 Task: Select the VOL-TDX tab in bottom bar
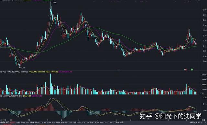[x=65, y=122]
